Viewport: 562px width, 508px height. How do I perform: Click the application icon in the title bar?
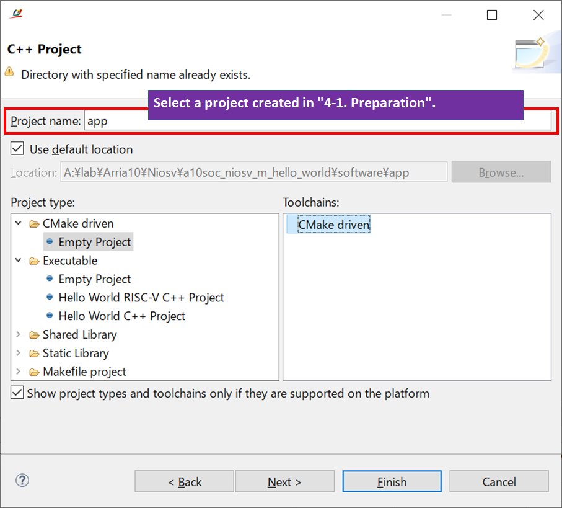(15, 14)
